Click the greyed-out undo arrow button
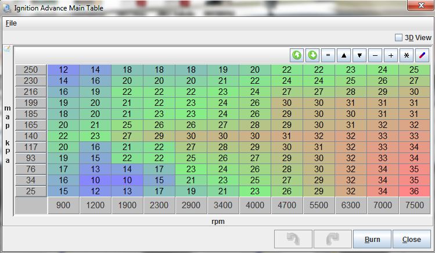The image size is (435, 253). click(293, 239)
